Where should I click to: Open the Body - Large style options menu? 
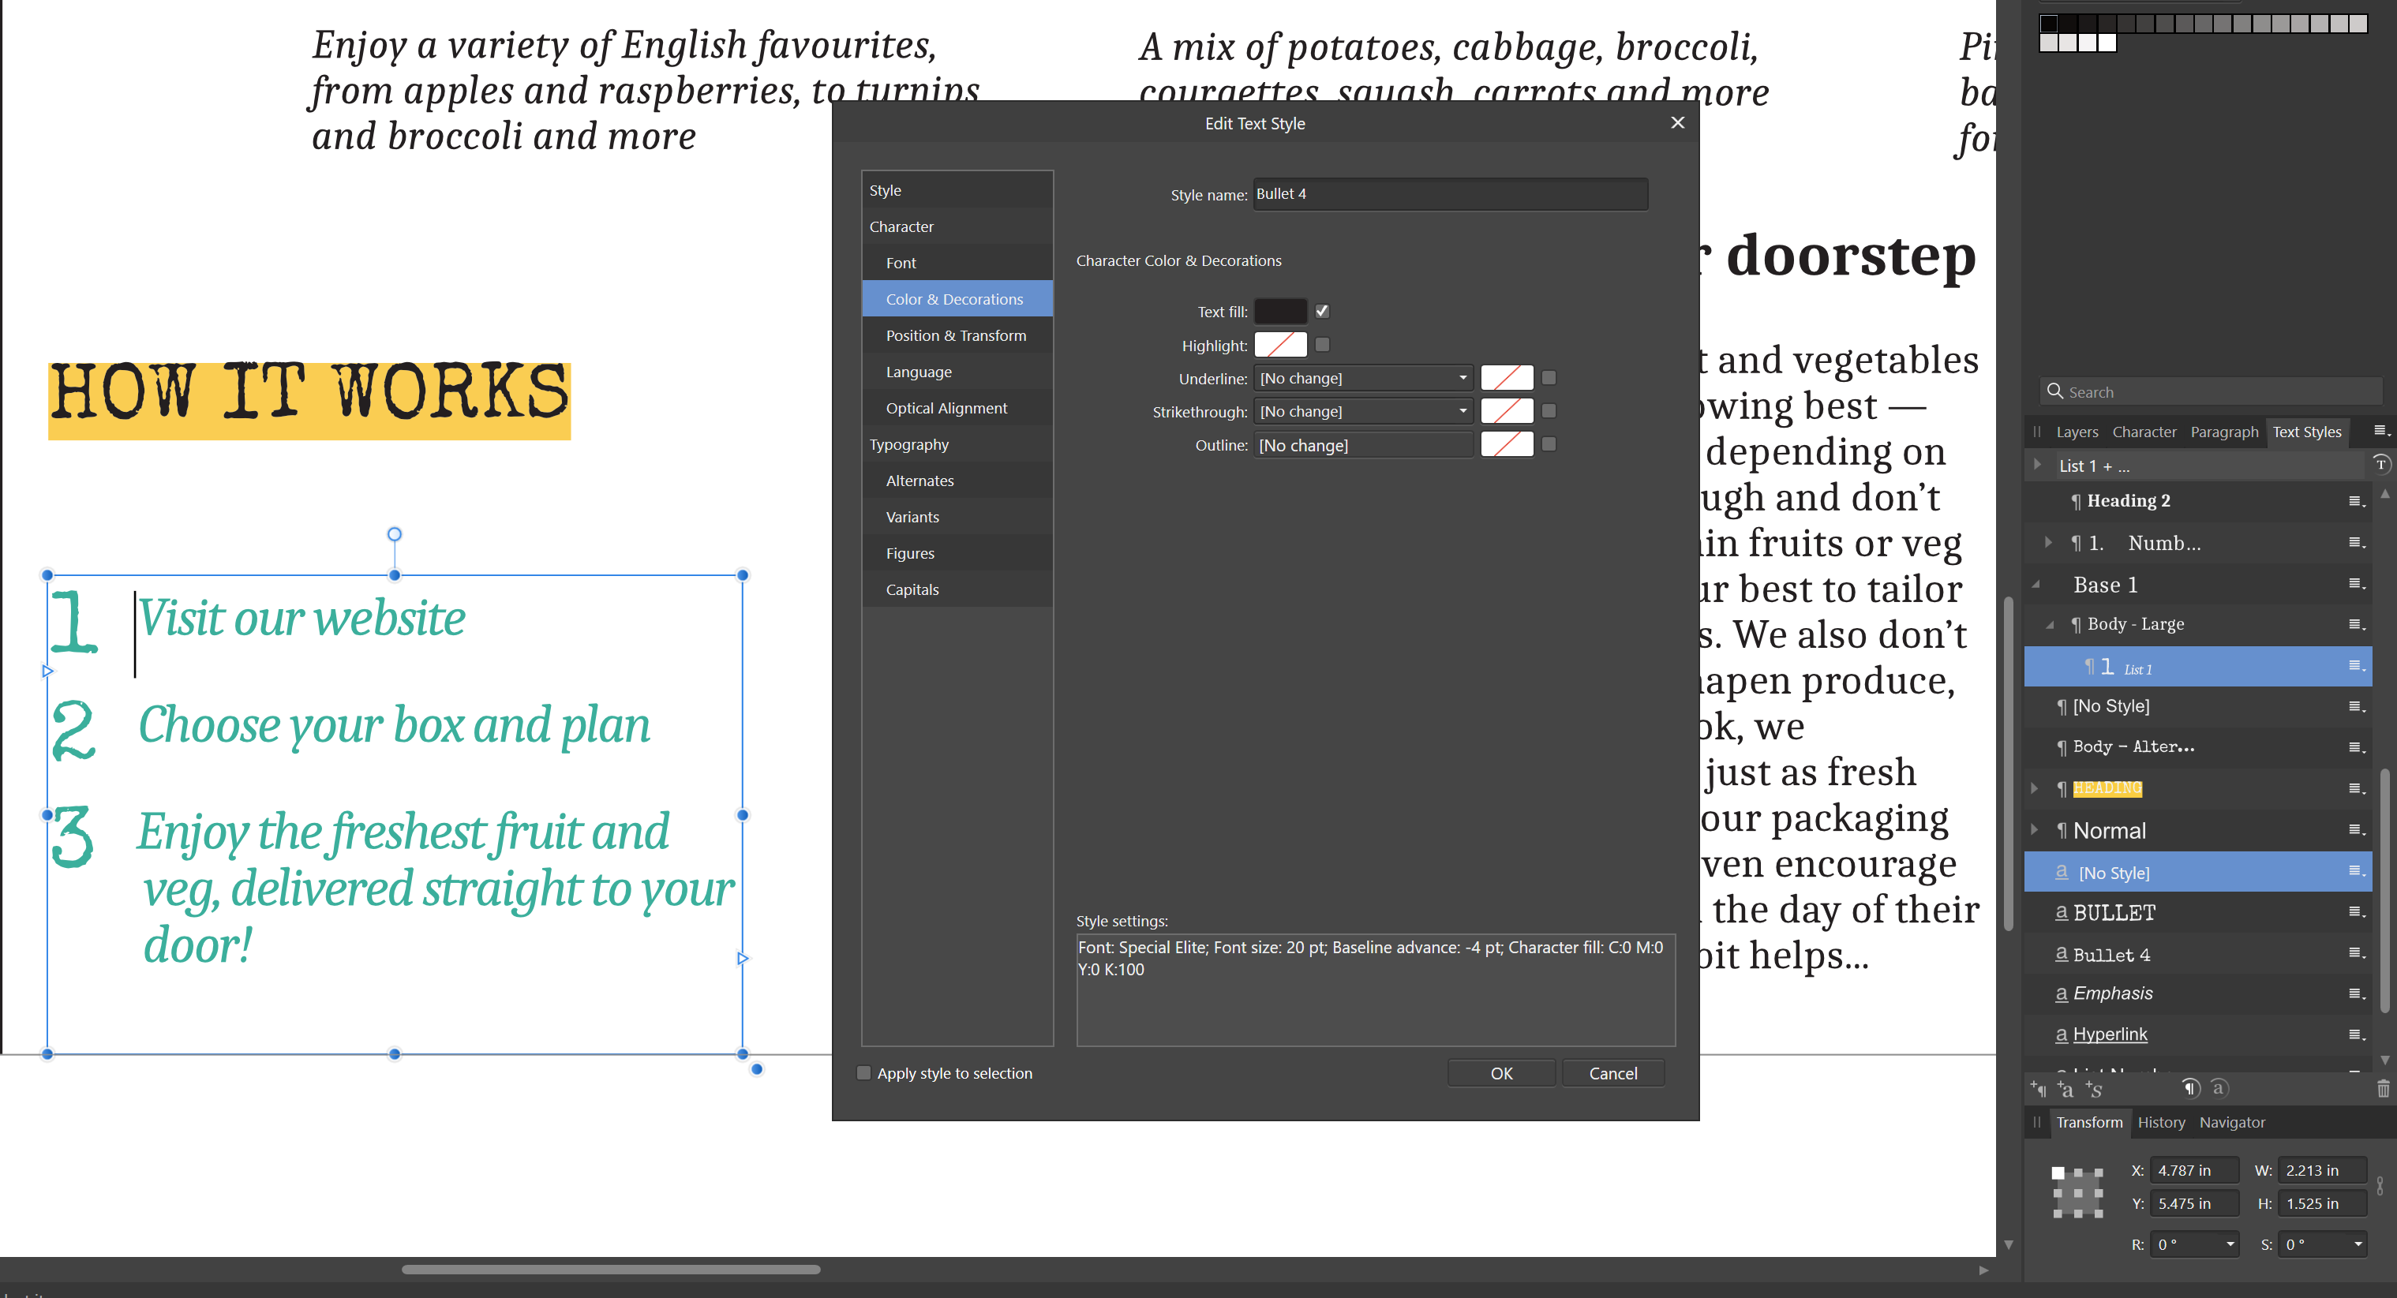[x=2356, y=624]
